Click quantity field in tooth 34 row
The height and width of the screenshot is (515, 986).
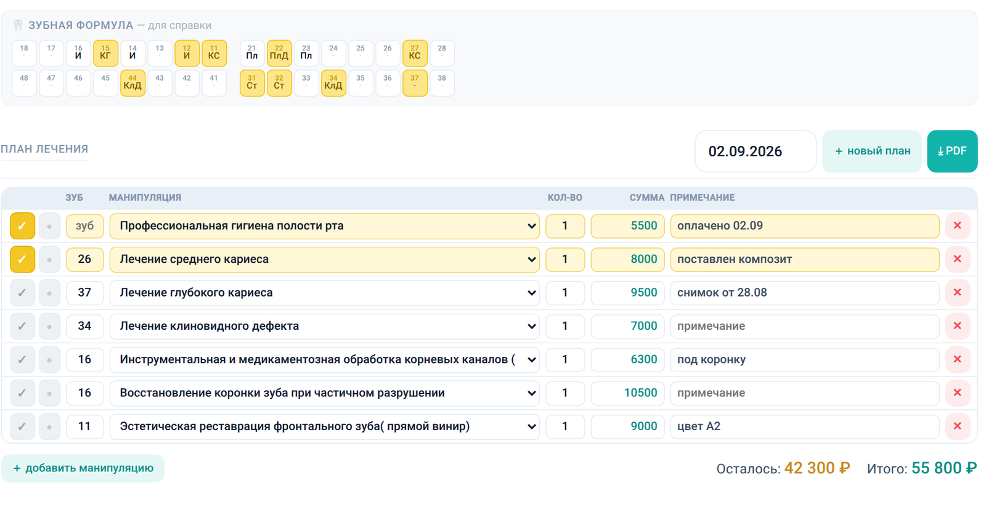click(x=565, y=326)
